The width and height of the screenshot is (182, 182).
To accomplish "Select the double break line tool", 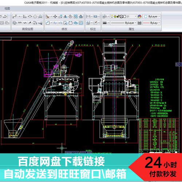I will coord(25,23).
